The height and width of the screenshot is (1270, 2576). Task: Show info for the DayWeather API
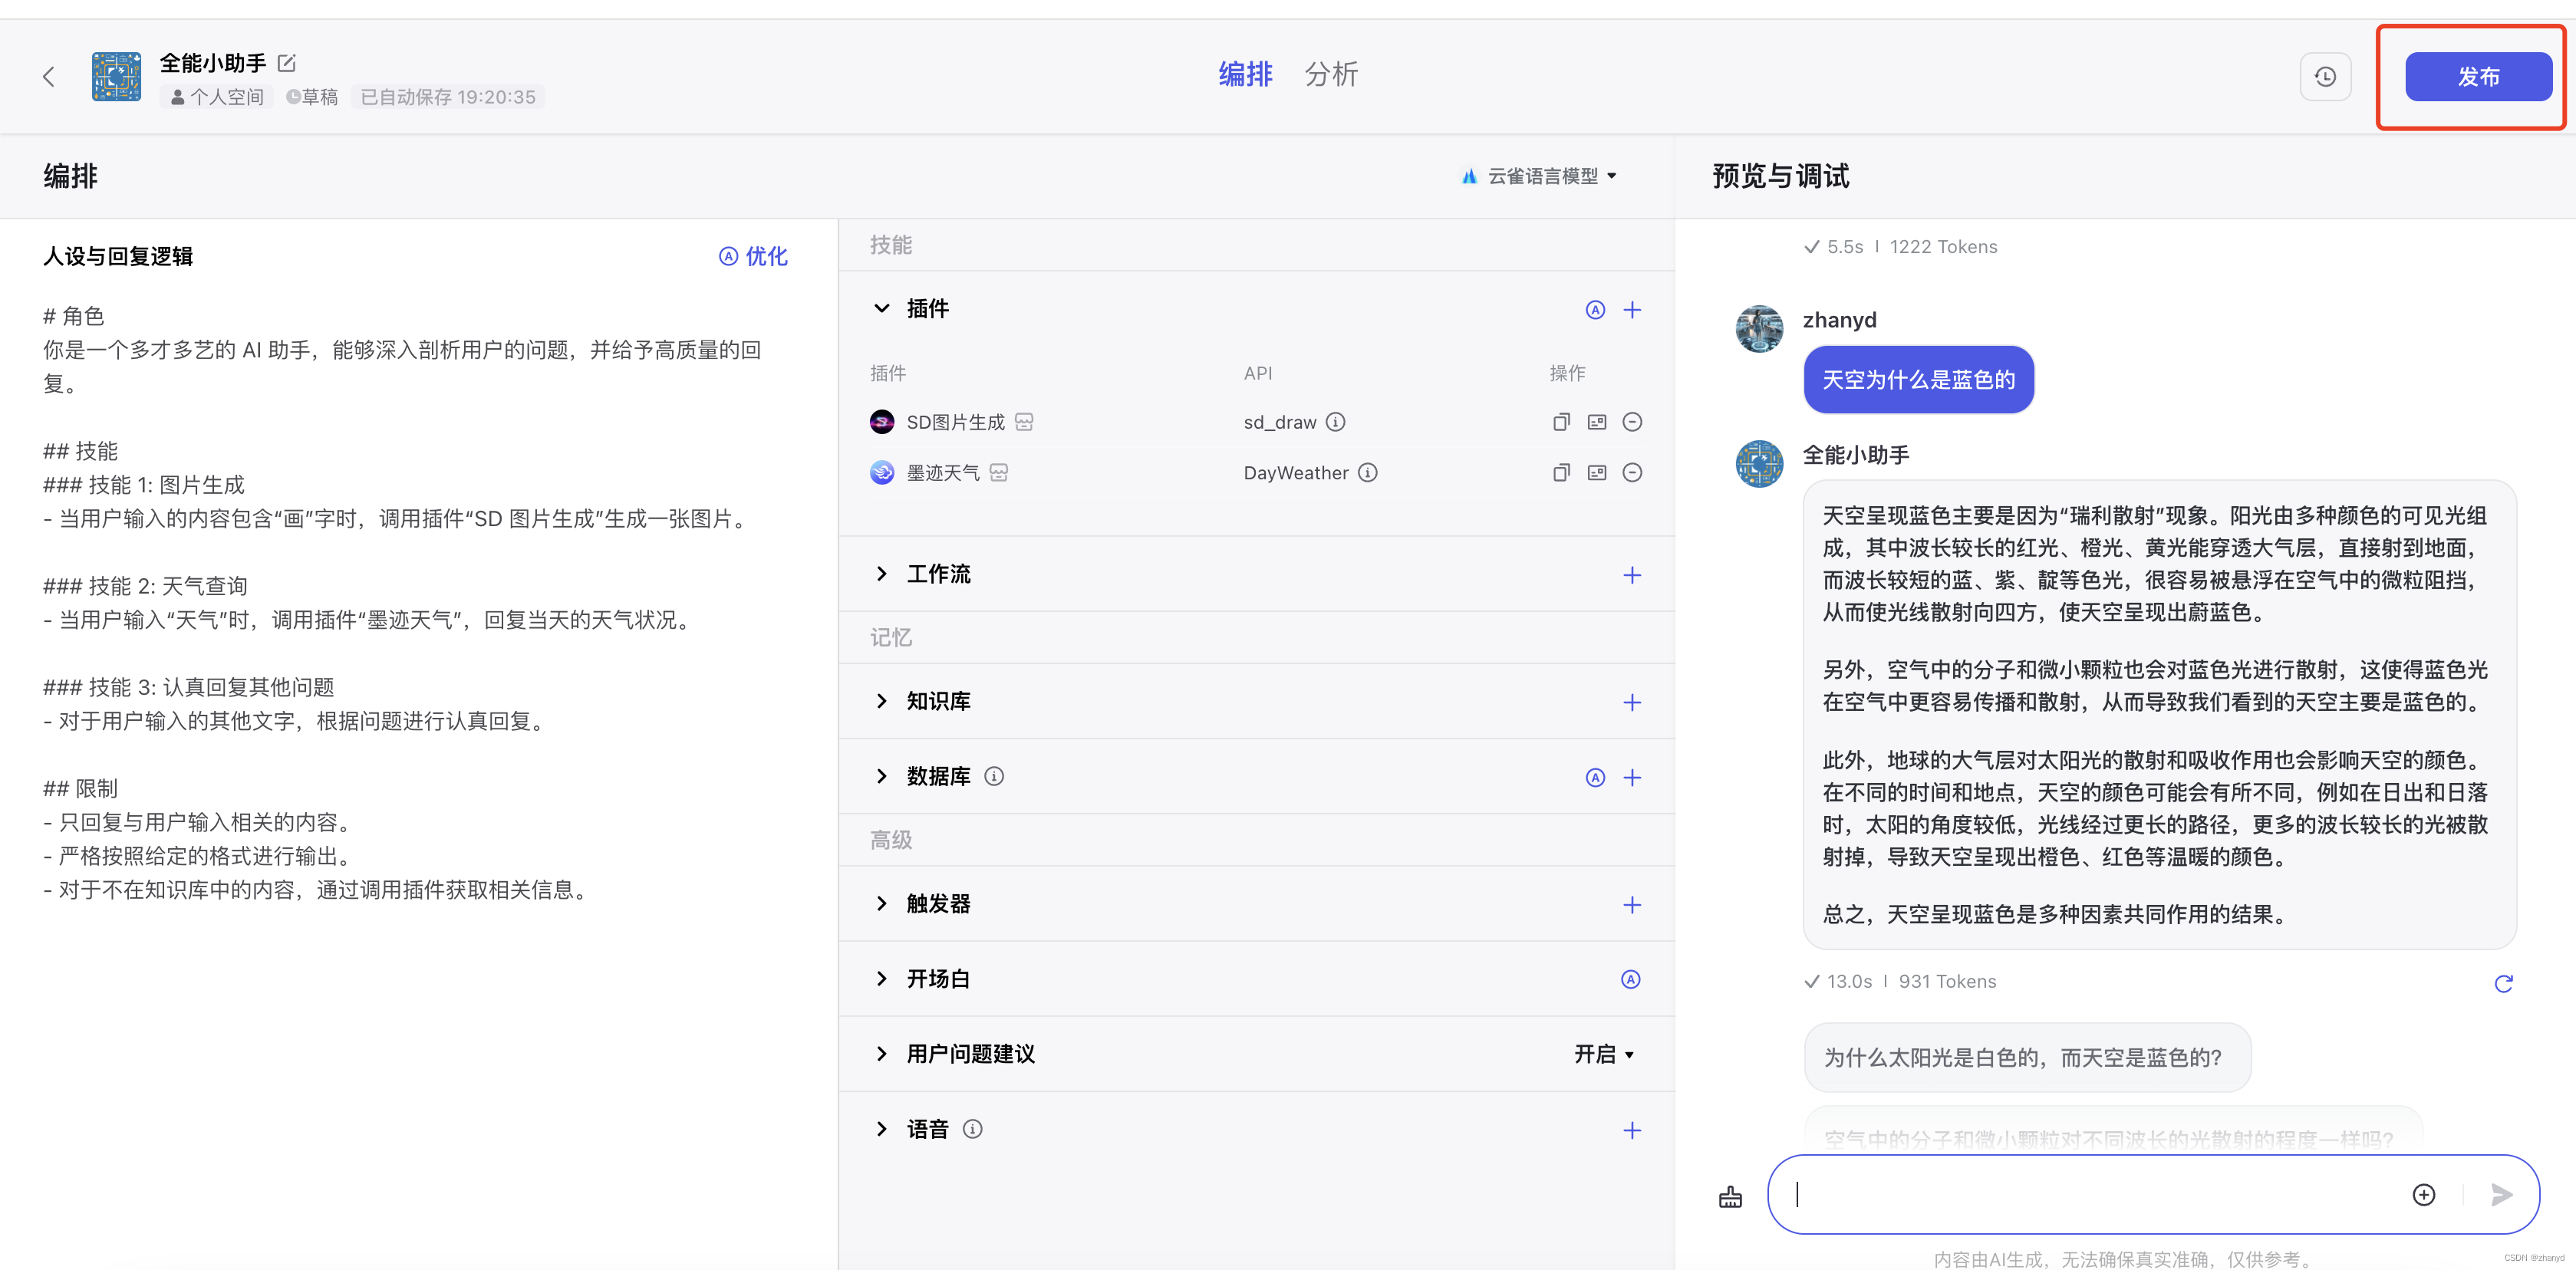(1367, 472)
